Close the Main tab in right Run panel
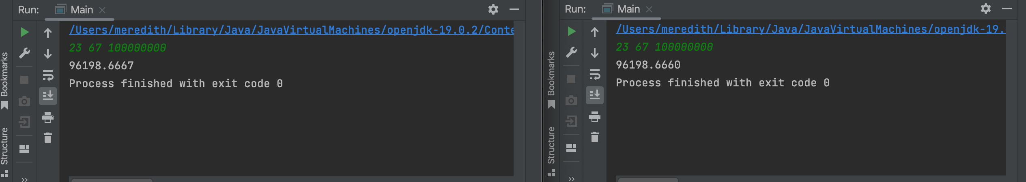1026x182 pixels. (649, 9)
